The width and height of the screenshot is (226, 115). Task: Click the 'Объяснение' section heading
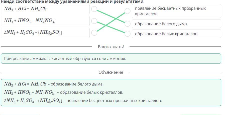click(111, 72)
